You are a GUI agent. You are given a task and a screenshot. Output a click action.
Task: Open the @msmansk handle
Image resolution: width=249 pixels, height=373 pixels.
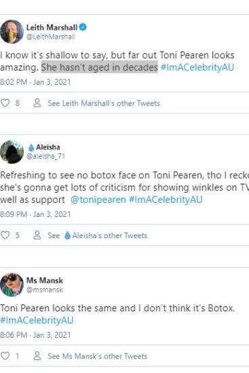pos(45,290)
